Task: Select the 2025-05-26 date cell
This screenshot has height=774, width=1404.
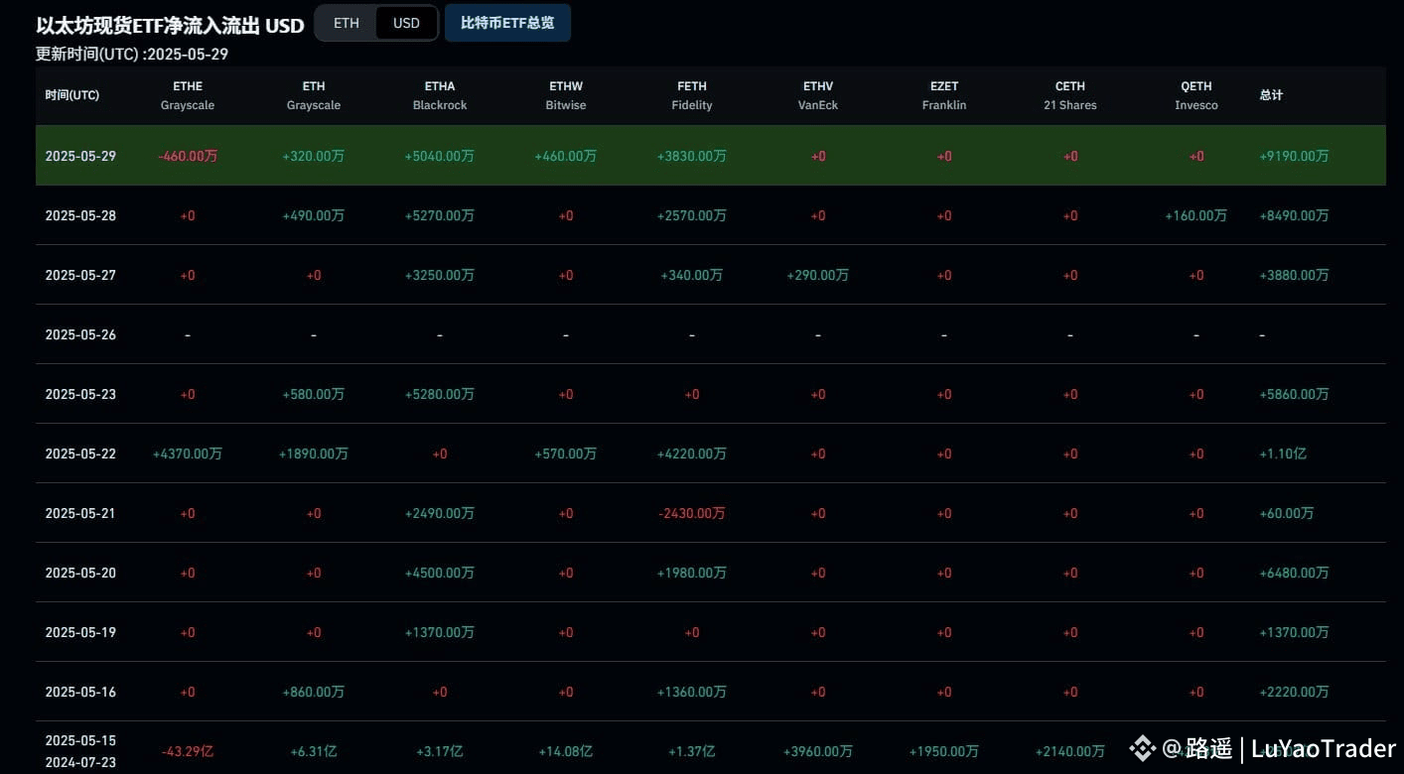Action: pyautogui.click(x=80, y=334)
